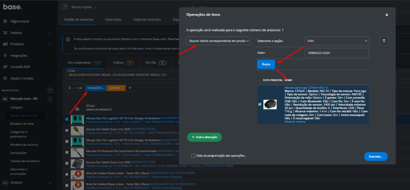Image resolution: width=410 pixels, height=190 pixels.
Task: Click the Ajuda e Contato question icon
Action: (5, 78)
